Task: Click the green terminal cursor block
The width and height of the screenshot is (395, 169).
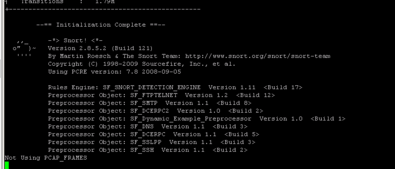Action: [x=7, y=165]
